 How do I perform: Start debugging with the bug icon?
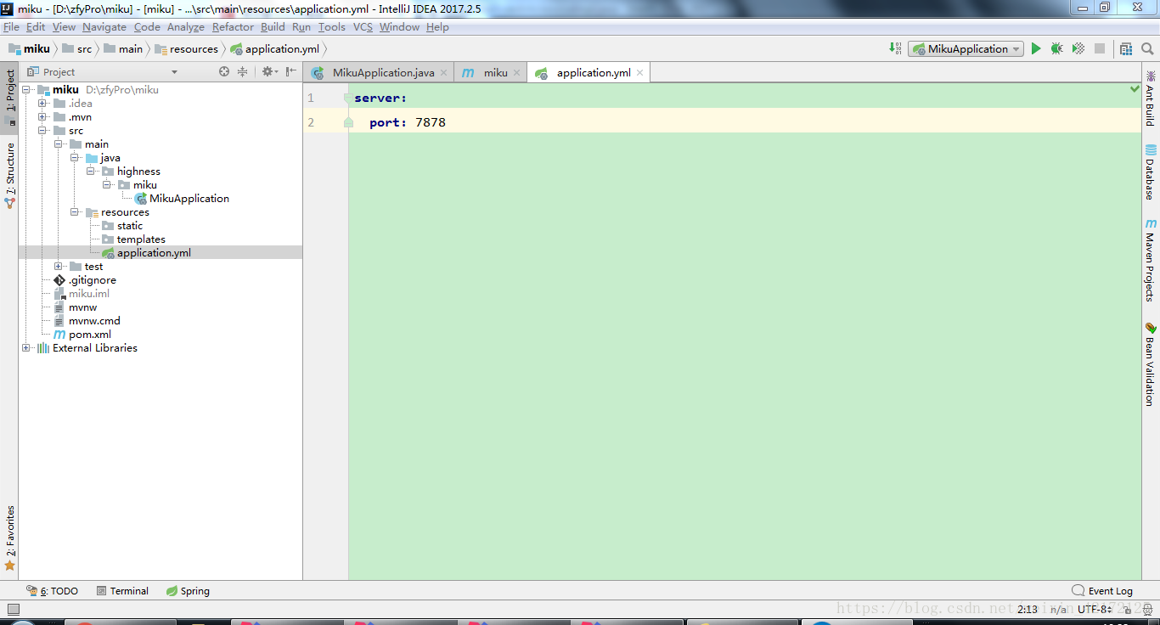click(1056, 49)
